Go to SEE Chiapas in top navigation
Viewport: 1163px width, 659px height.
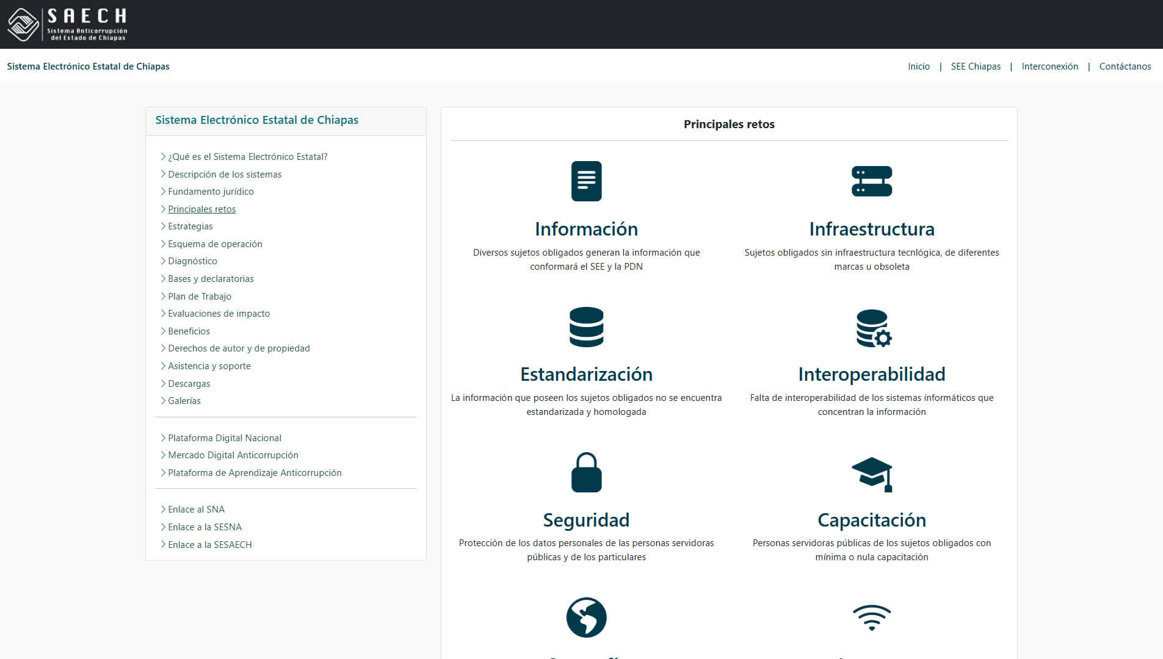pyautogui.click(x=975, y=67)
